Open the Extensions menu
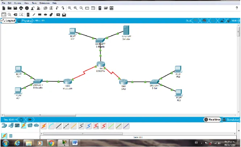The width and height of the screenshot is (241, 147). click(x=45, y=3)
